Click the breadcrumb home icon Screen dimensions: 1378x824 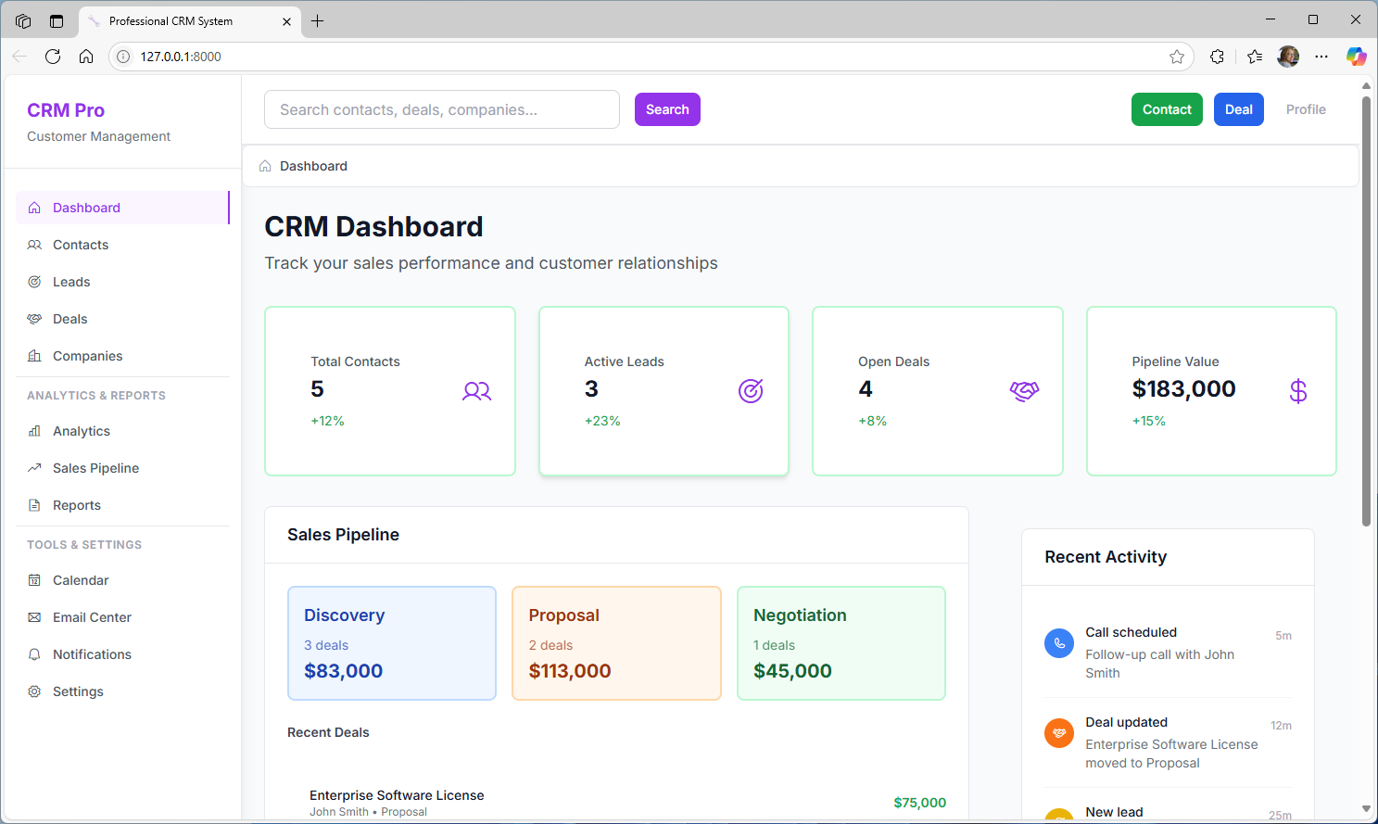point(265,166)
